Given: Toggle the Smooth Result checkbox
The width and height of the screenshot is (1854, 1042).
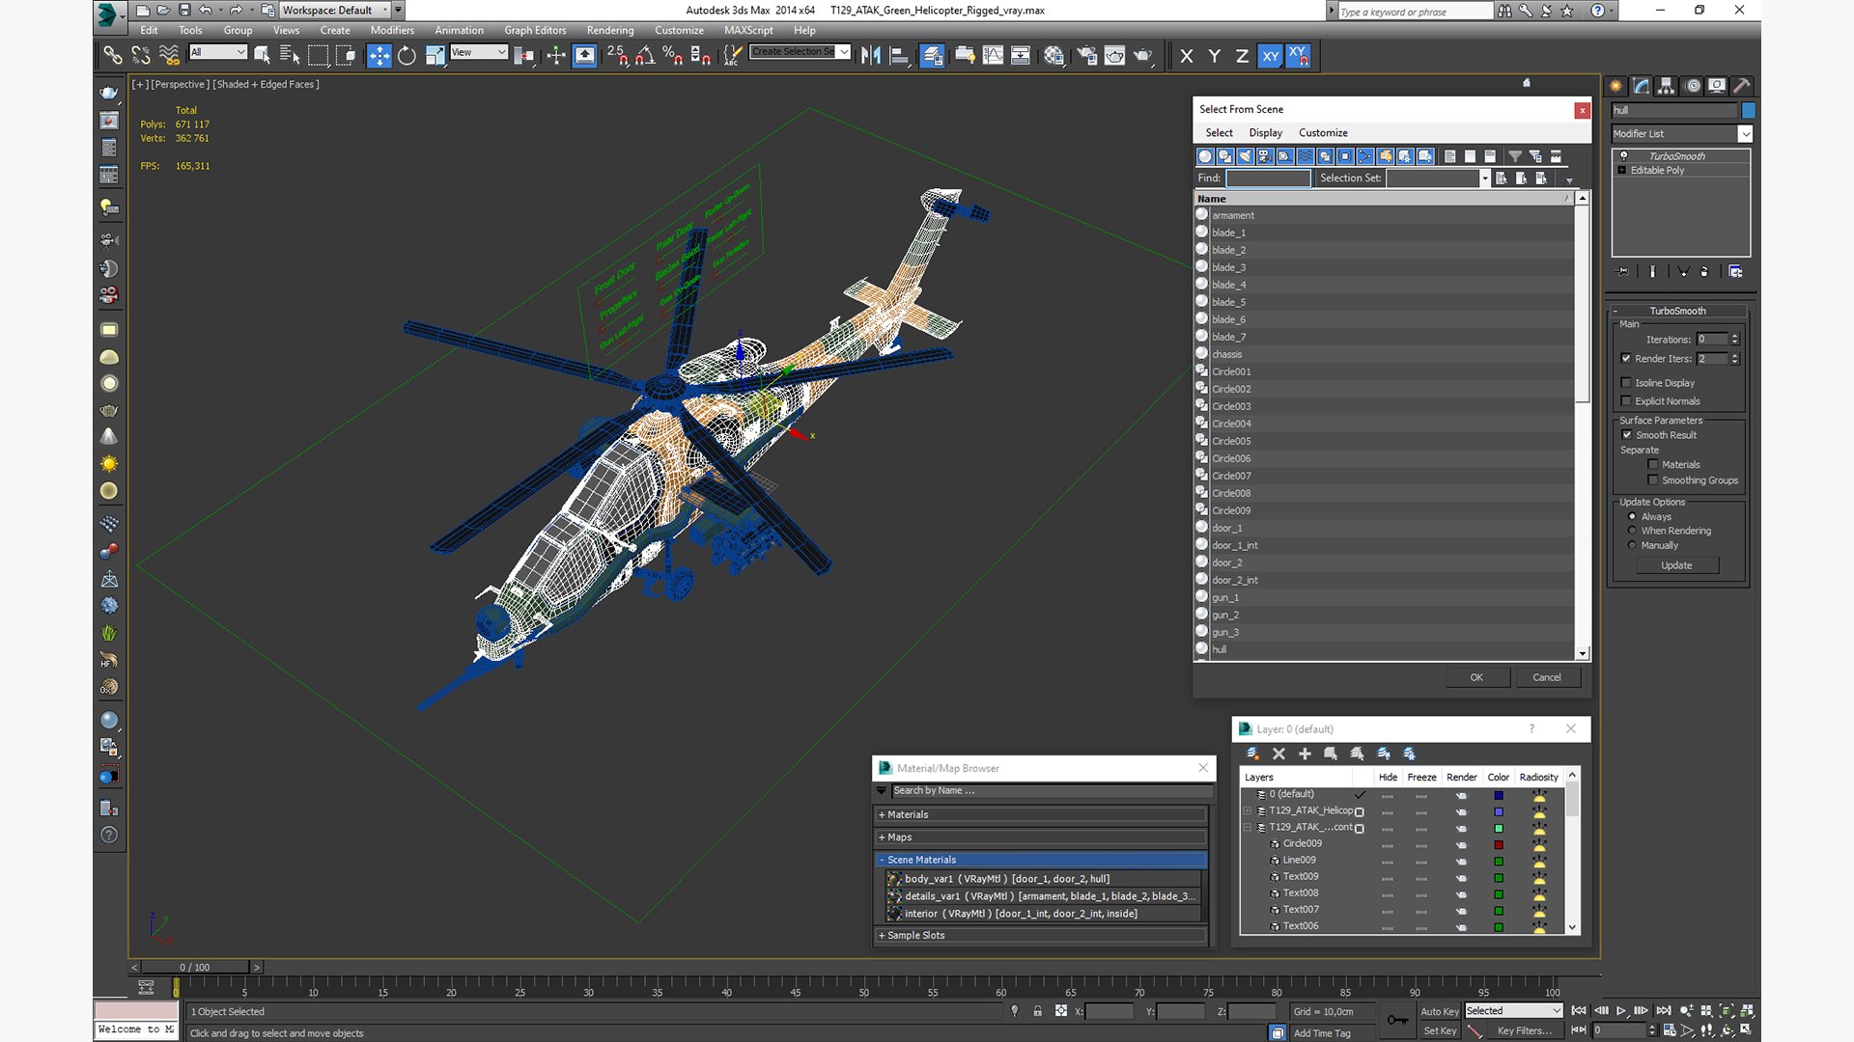Looking at the screenshot, I should (1626, 435).
